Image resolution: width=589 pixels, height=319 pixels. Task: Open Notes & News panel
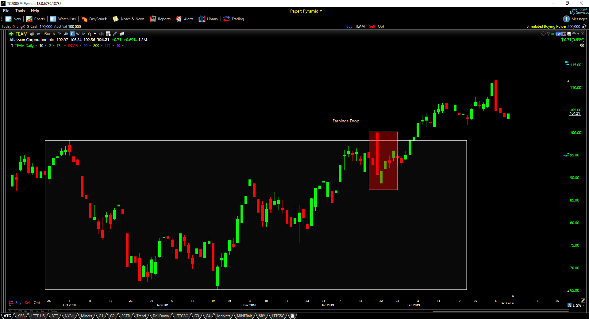tap(129, 19)
